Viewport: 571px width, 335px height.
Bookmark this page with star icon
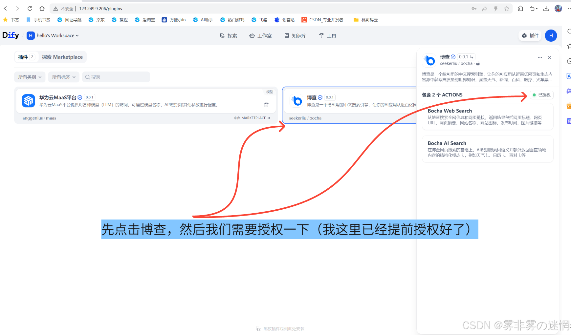pos(507,9)
